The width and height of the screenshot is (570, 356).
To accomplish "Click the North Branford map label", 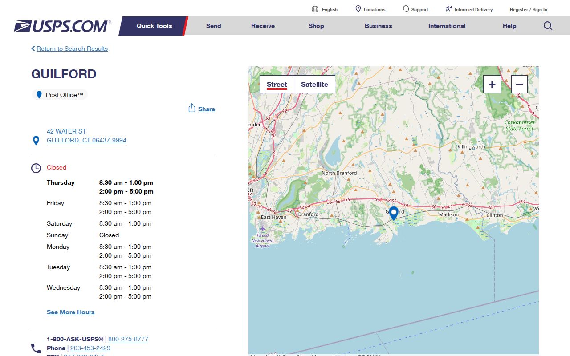I will [x=339, y=173].
